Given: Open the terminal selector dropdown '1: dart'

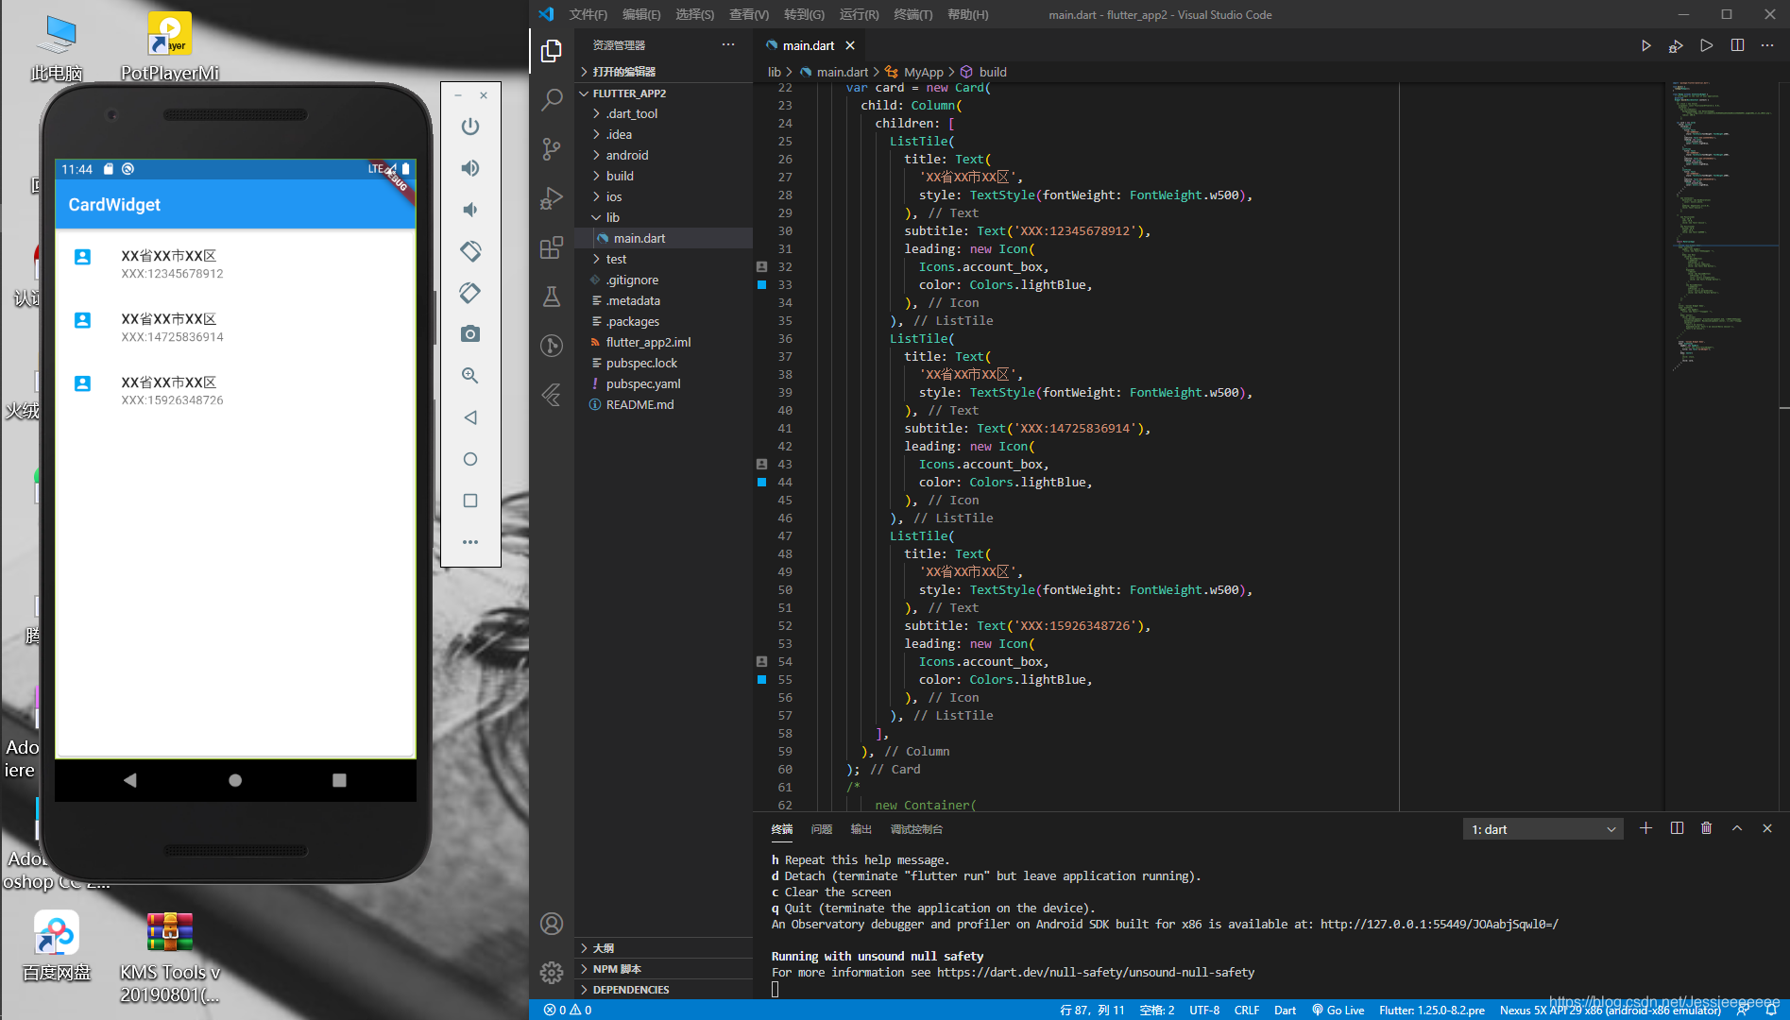Looking at the screenshot, I should coord(1543,829).
